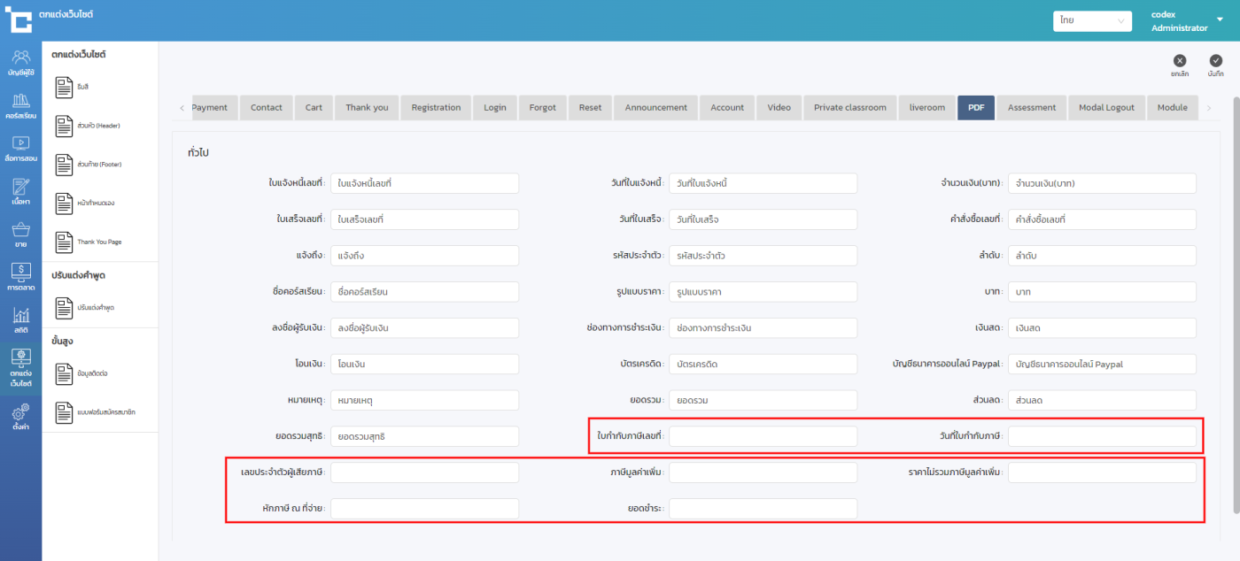1240x561 pixels.
Task: Click the ขาย shopping basket icon
Action: [x=20, y=234]
